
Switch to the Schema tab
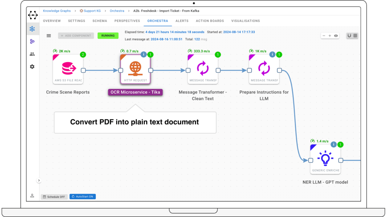point(100,21)
